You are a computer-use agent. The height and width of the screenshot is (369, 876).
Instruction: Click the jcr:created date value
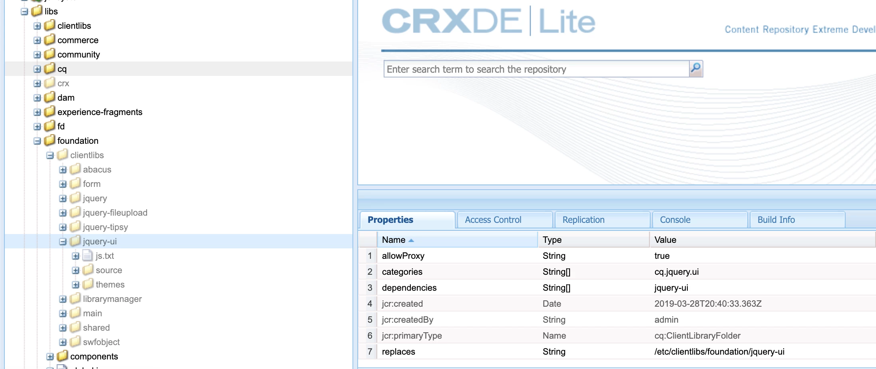click(708, 304)
